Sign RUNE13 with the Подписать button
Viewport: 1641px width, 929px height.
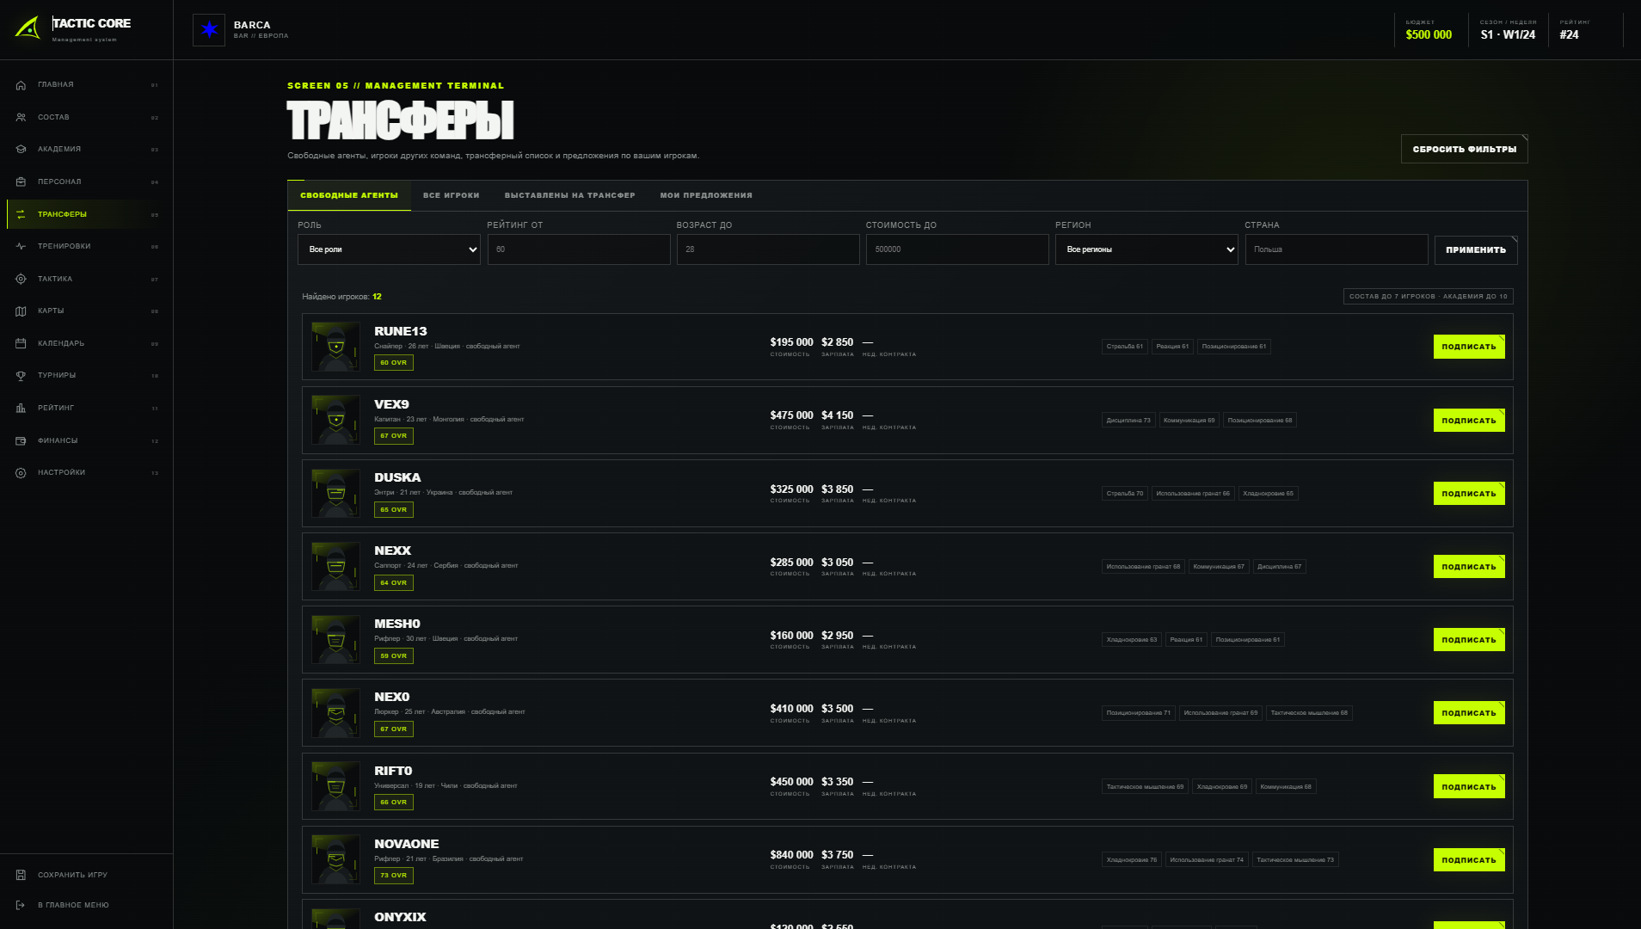(x=1469, y=347)
